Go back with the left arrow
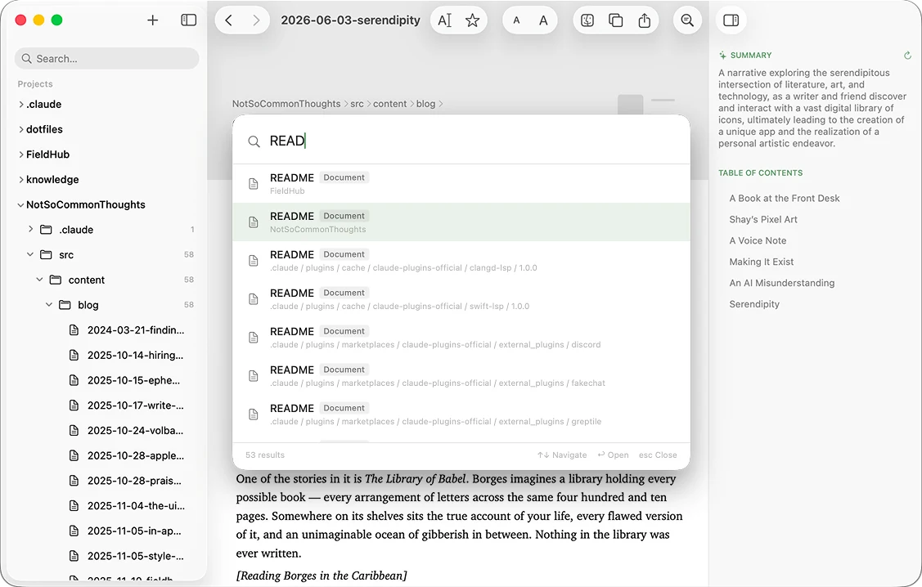Image resolution: width=922 pixels, height=587 pixels. point(229,20)
